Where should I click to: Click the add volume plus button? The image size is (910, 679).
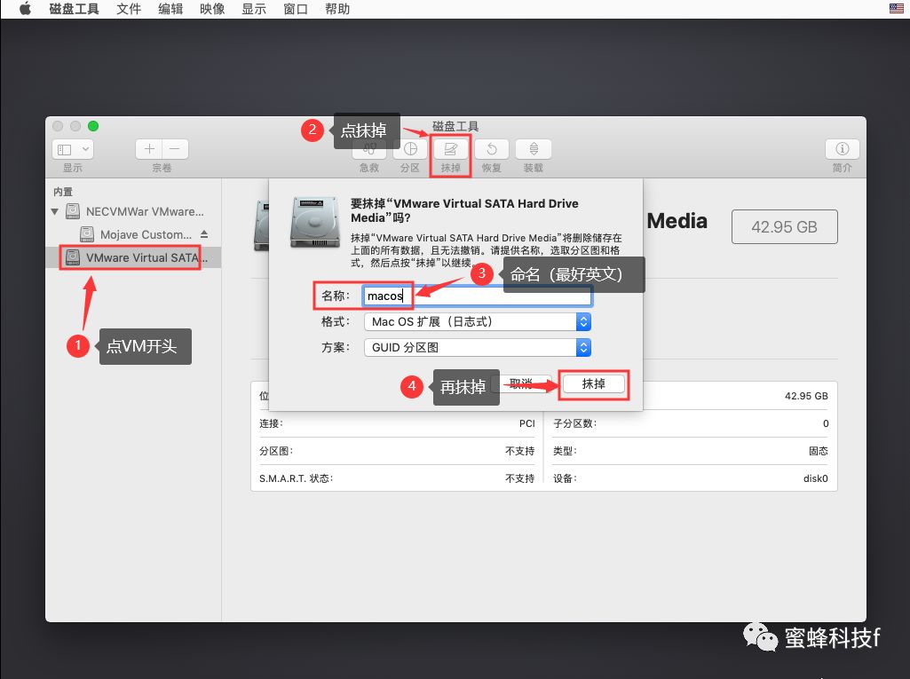pyautogui.click(x=149, y=149)
